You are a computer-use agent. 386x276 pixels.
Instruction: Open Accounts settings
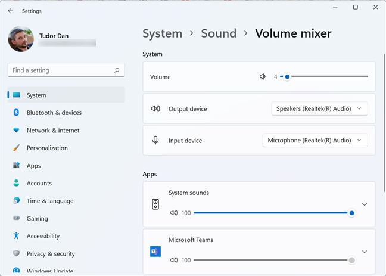coord(66,183)
